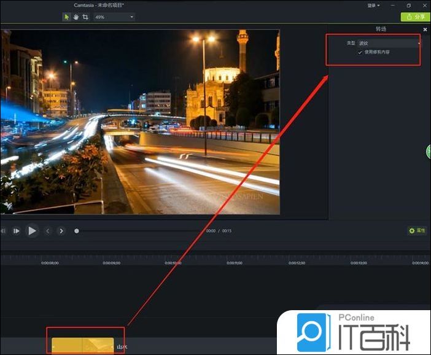The width and height of the screenshot is (431, 355).
Task: Choose the crop tool
Action: tap(84, 17)
